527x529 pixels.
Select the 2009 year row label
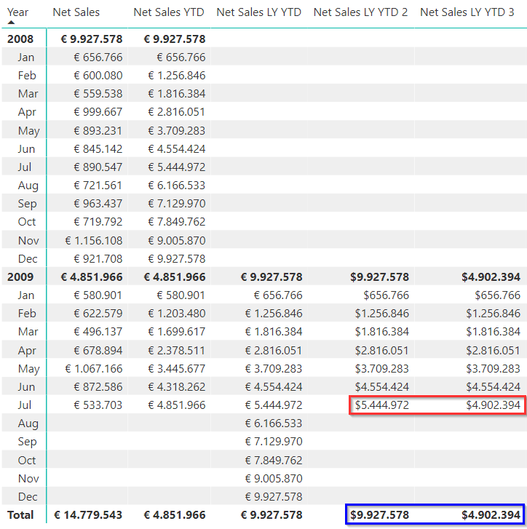(20, 277)
